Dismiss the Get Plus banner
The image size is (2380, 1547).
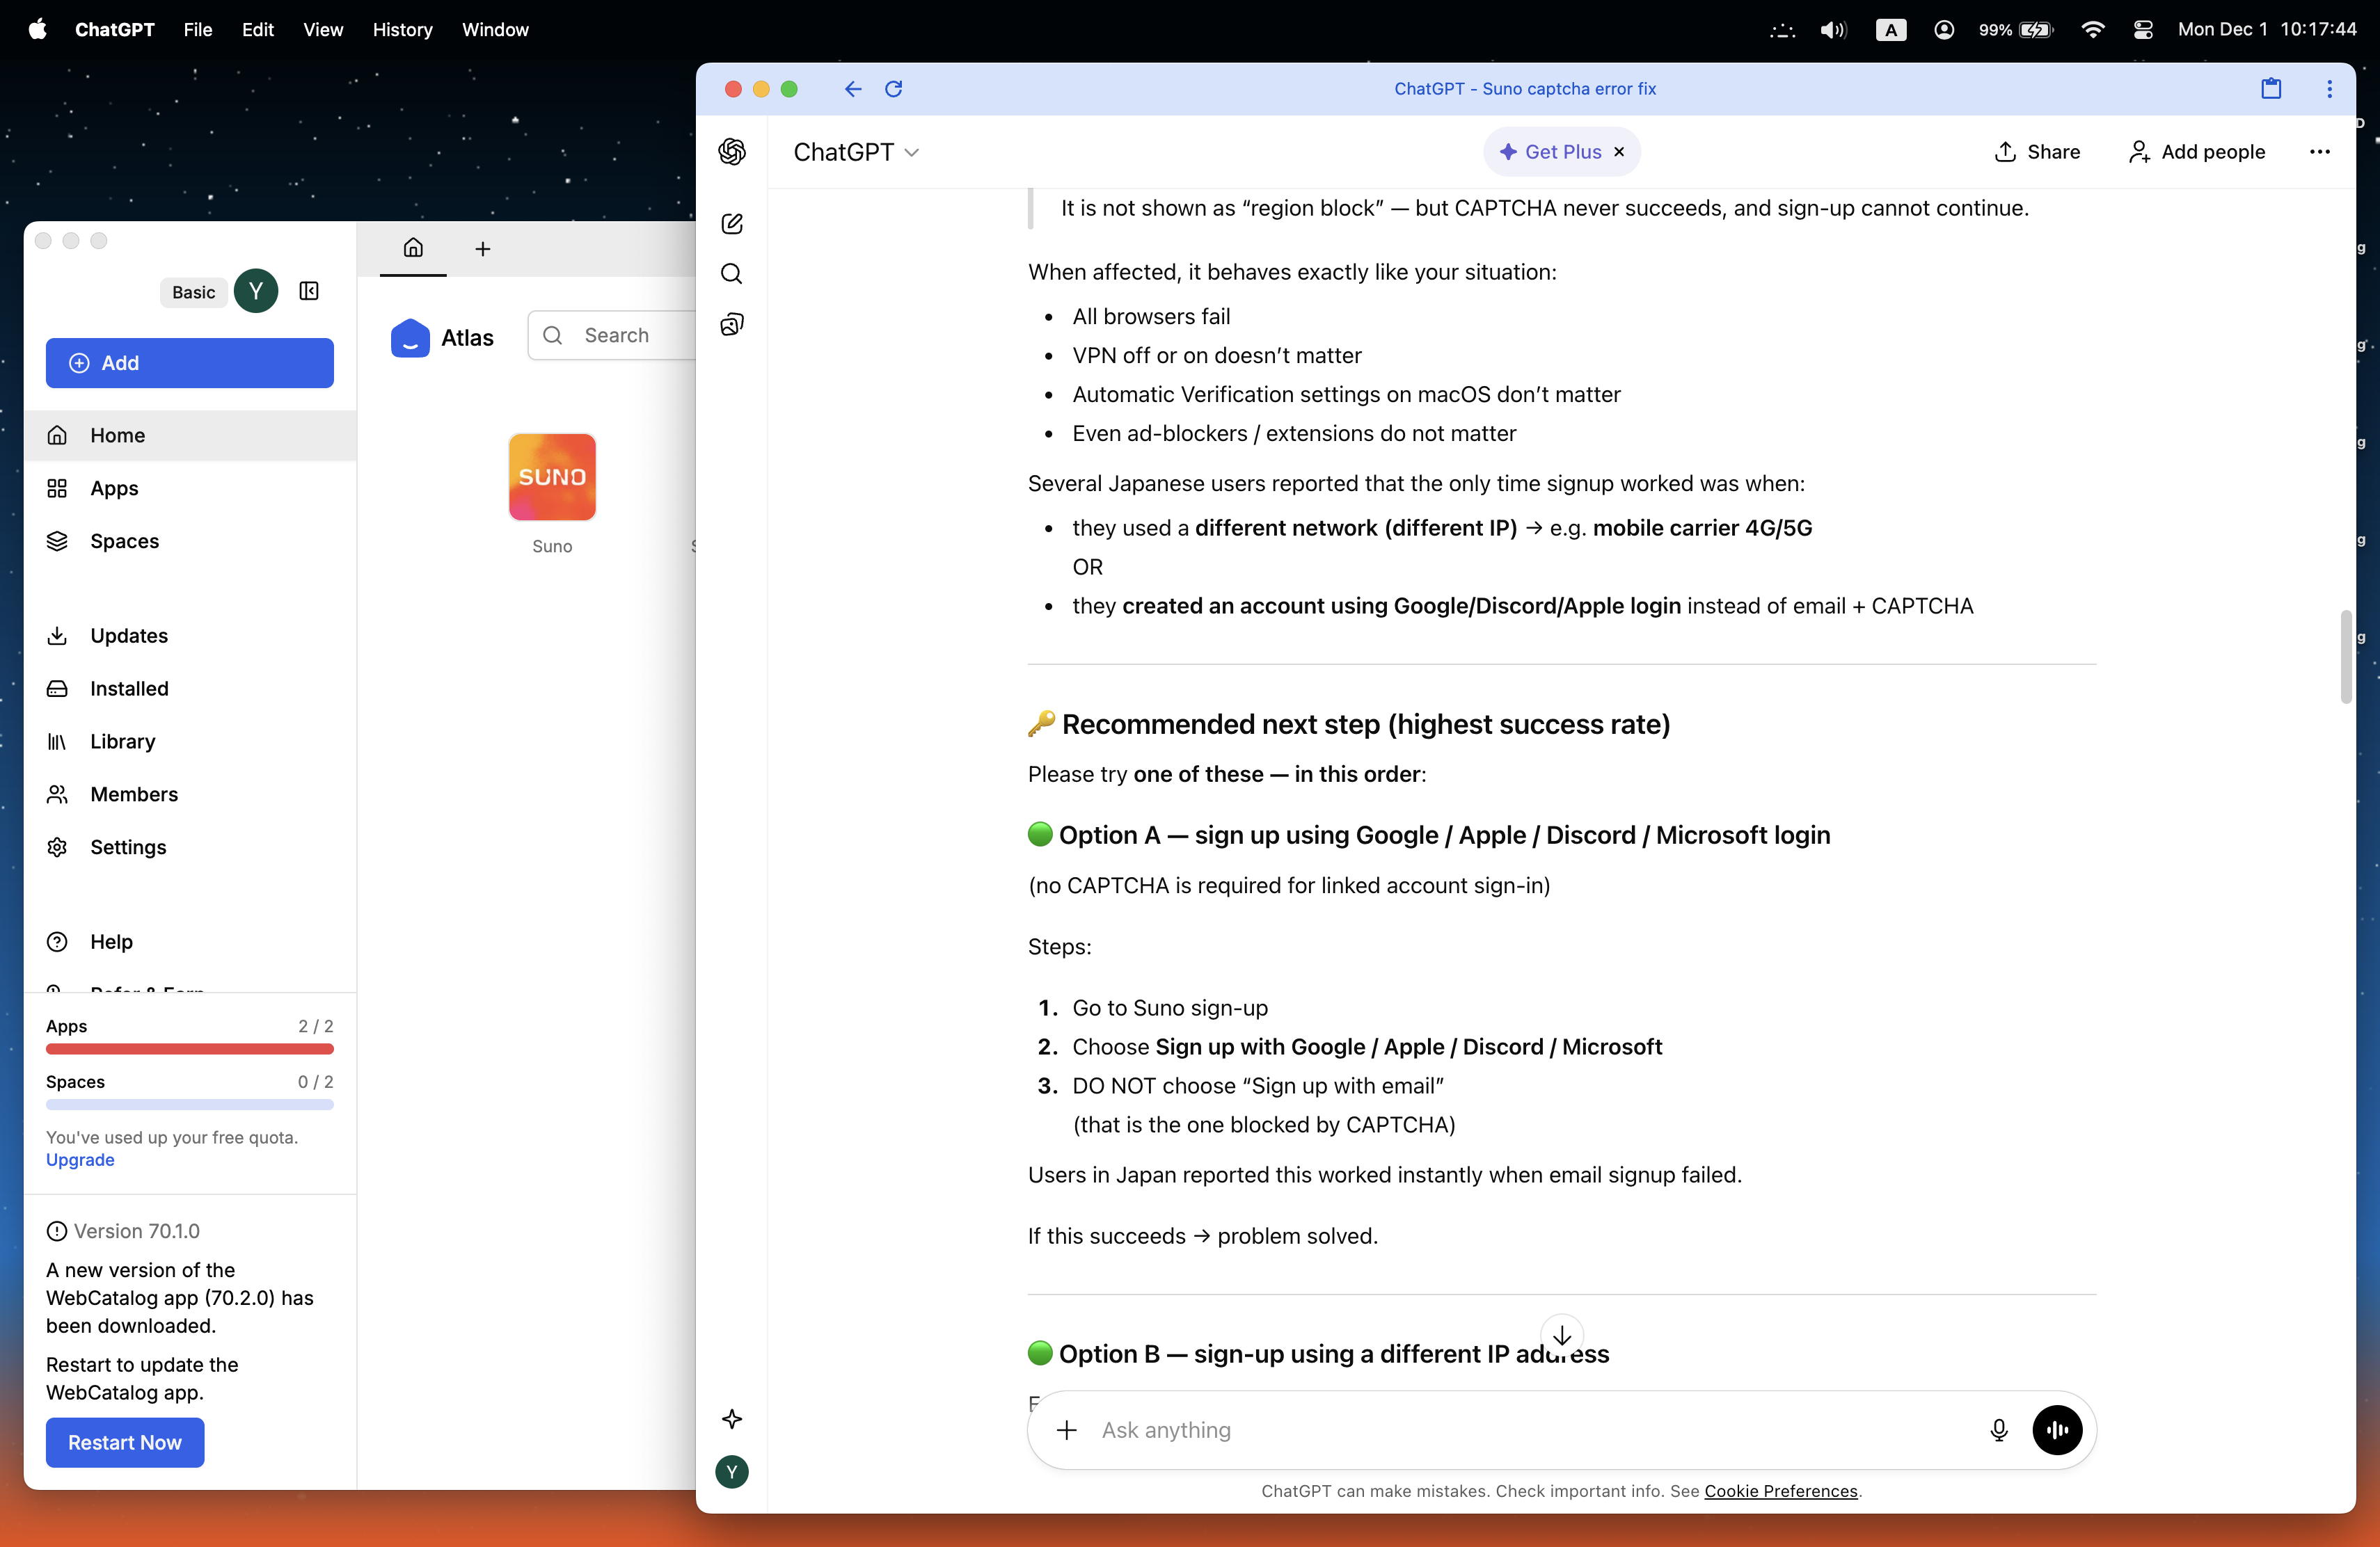coord(1619,152)
